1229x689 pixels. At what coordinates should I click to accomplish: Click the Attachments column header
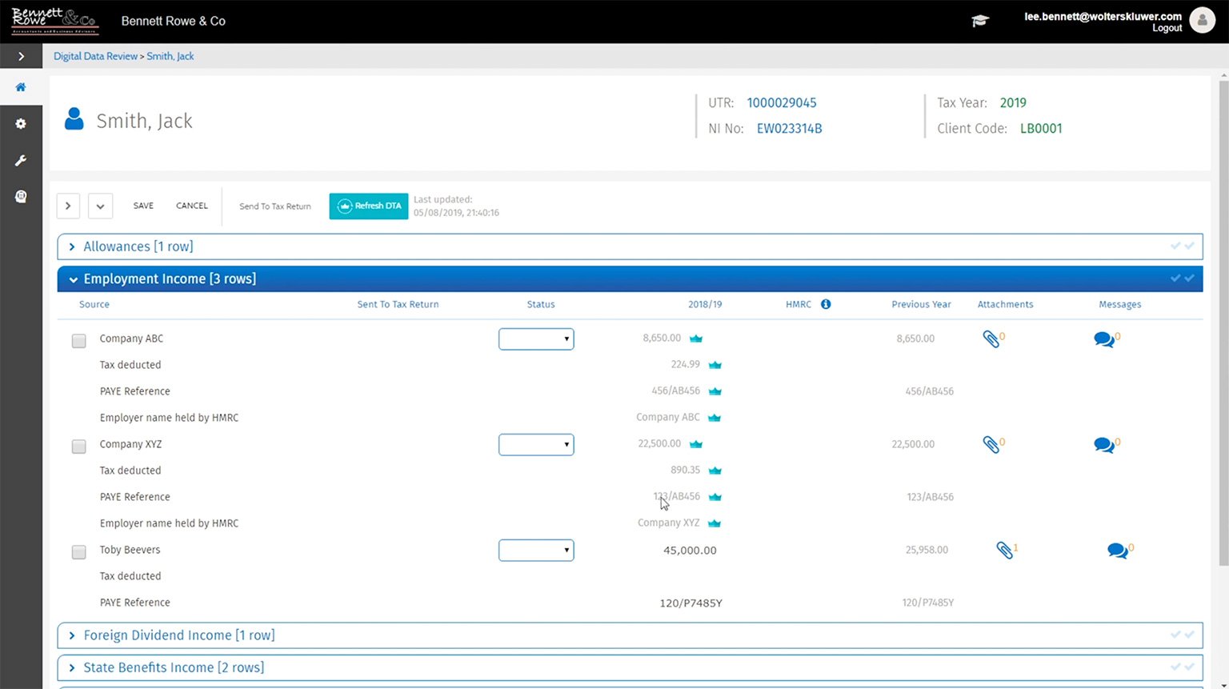[1005, 304]
